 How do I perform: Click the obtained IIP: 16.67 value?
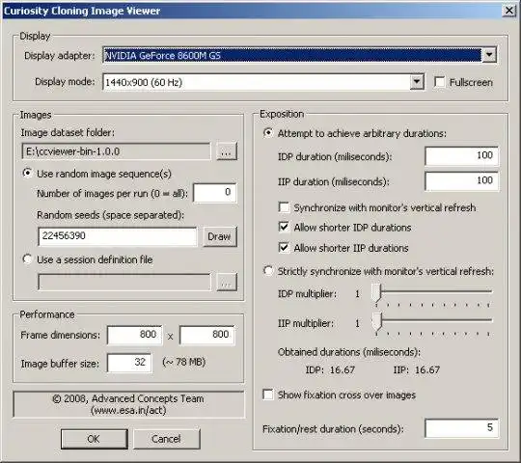pos(417,370)
